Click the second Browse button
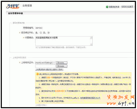This screenshot has width=137, height=109. pos(62,66)
